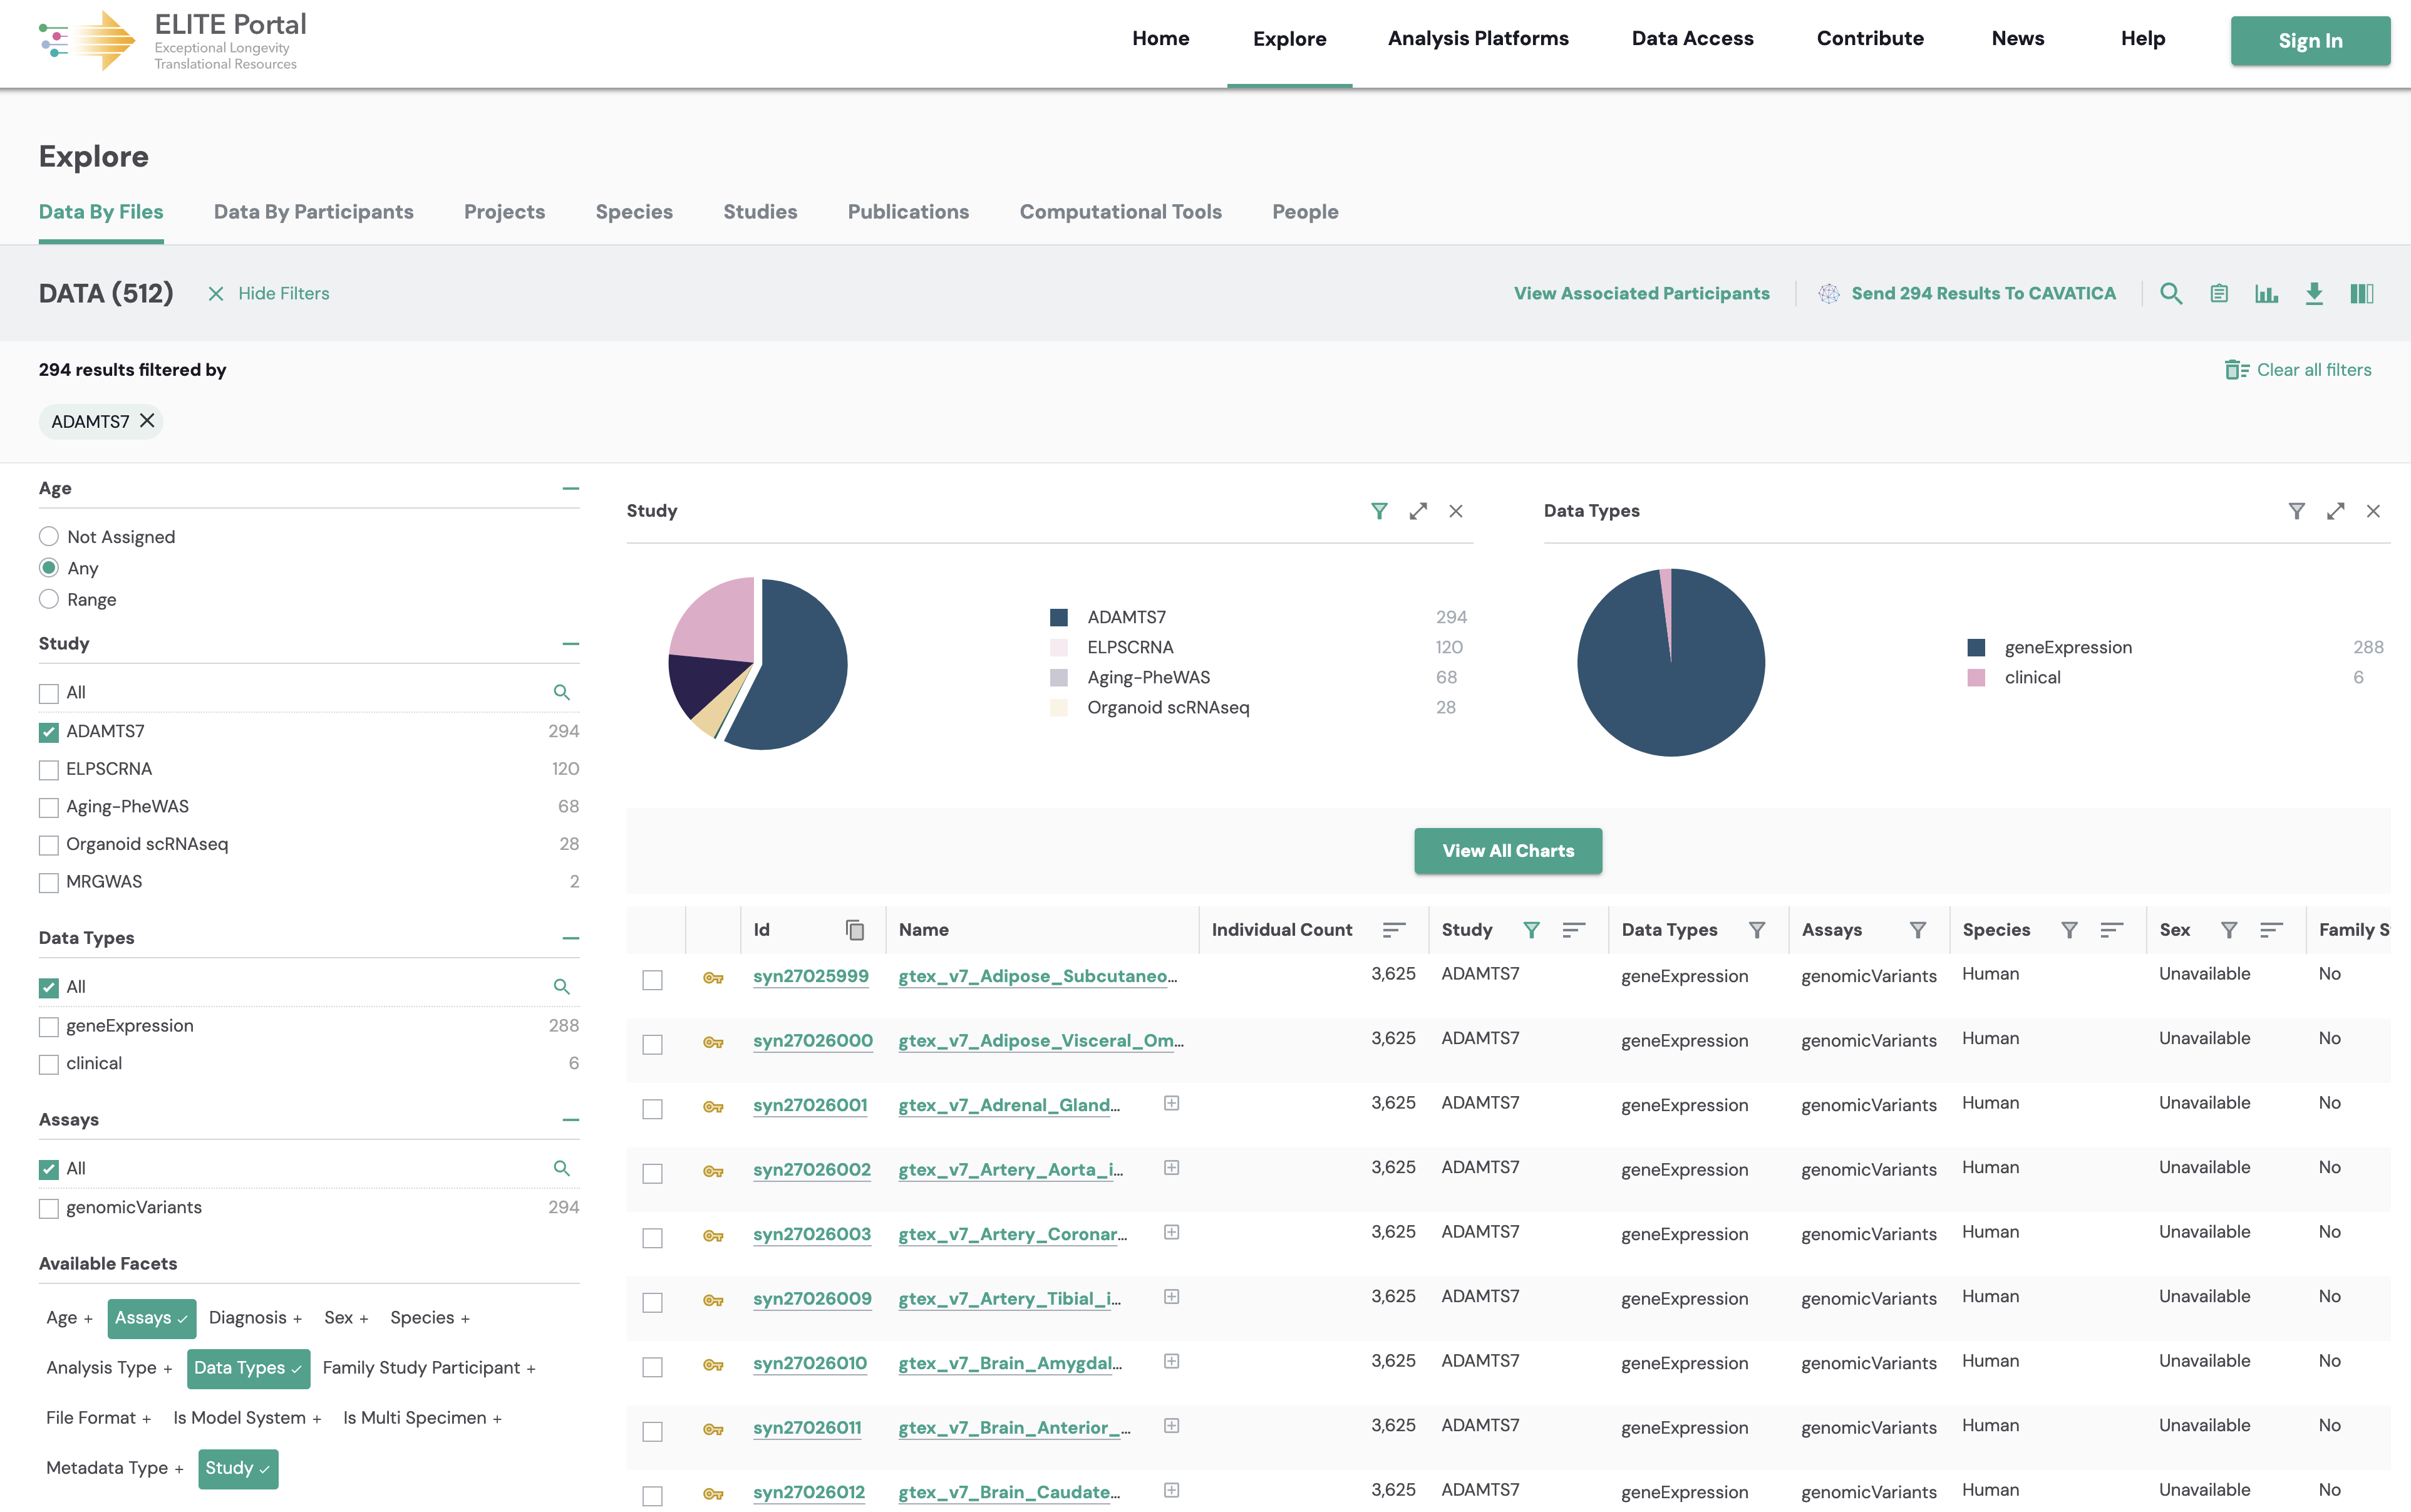
Task: Open View Associated Participants
Action: tap(1641, 293)
